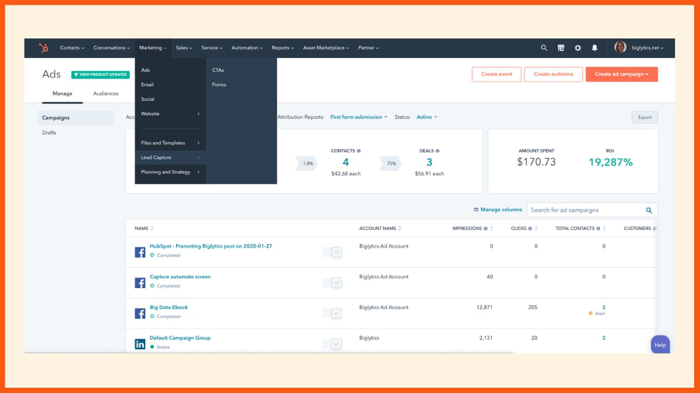Toggle status switch for Capture automate screen
The width and height of the screenshot is (700, 393).
(332, 282)
